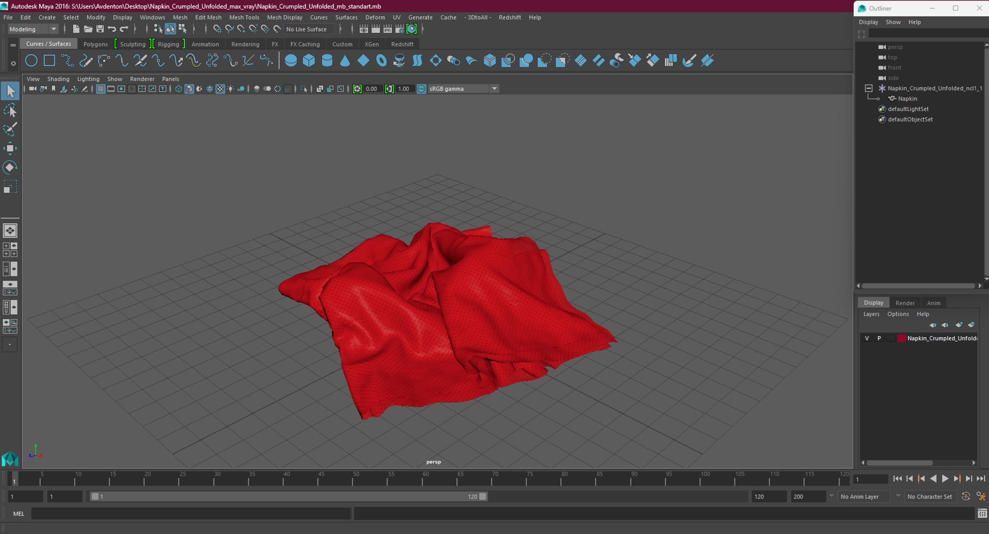Open the sRGB gamma view transform dropdown
The width and height of the screenshot is (989, 534).
(x=463, y=89)
